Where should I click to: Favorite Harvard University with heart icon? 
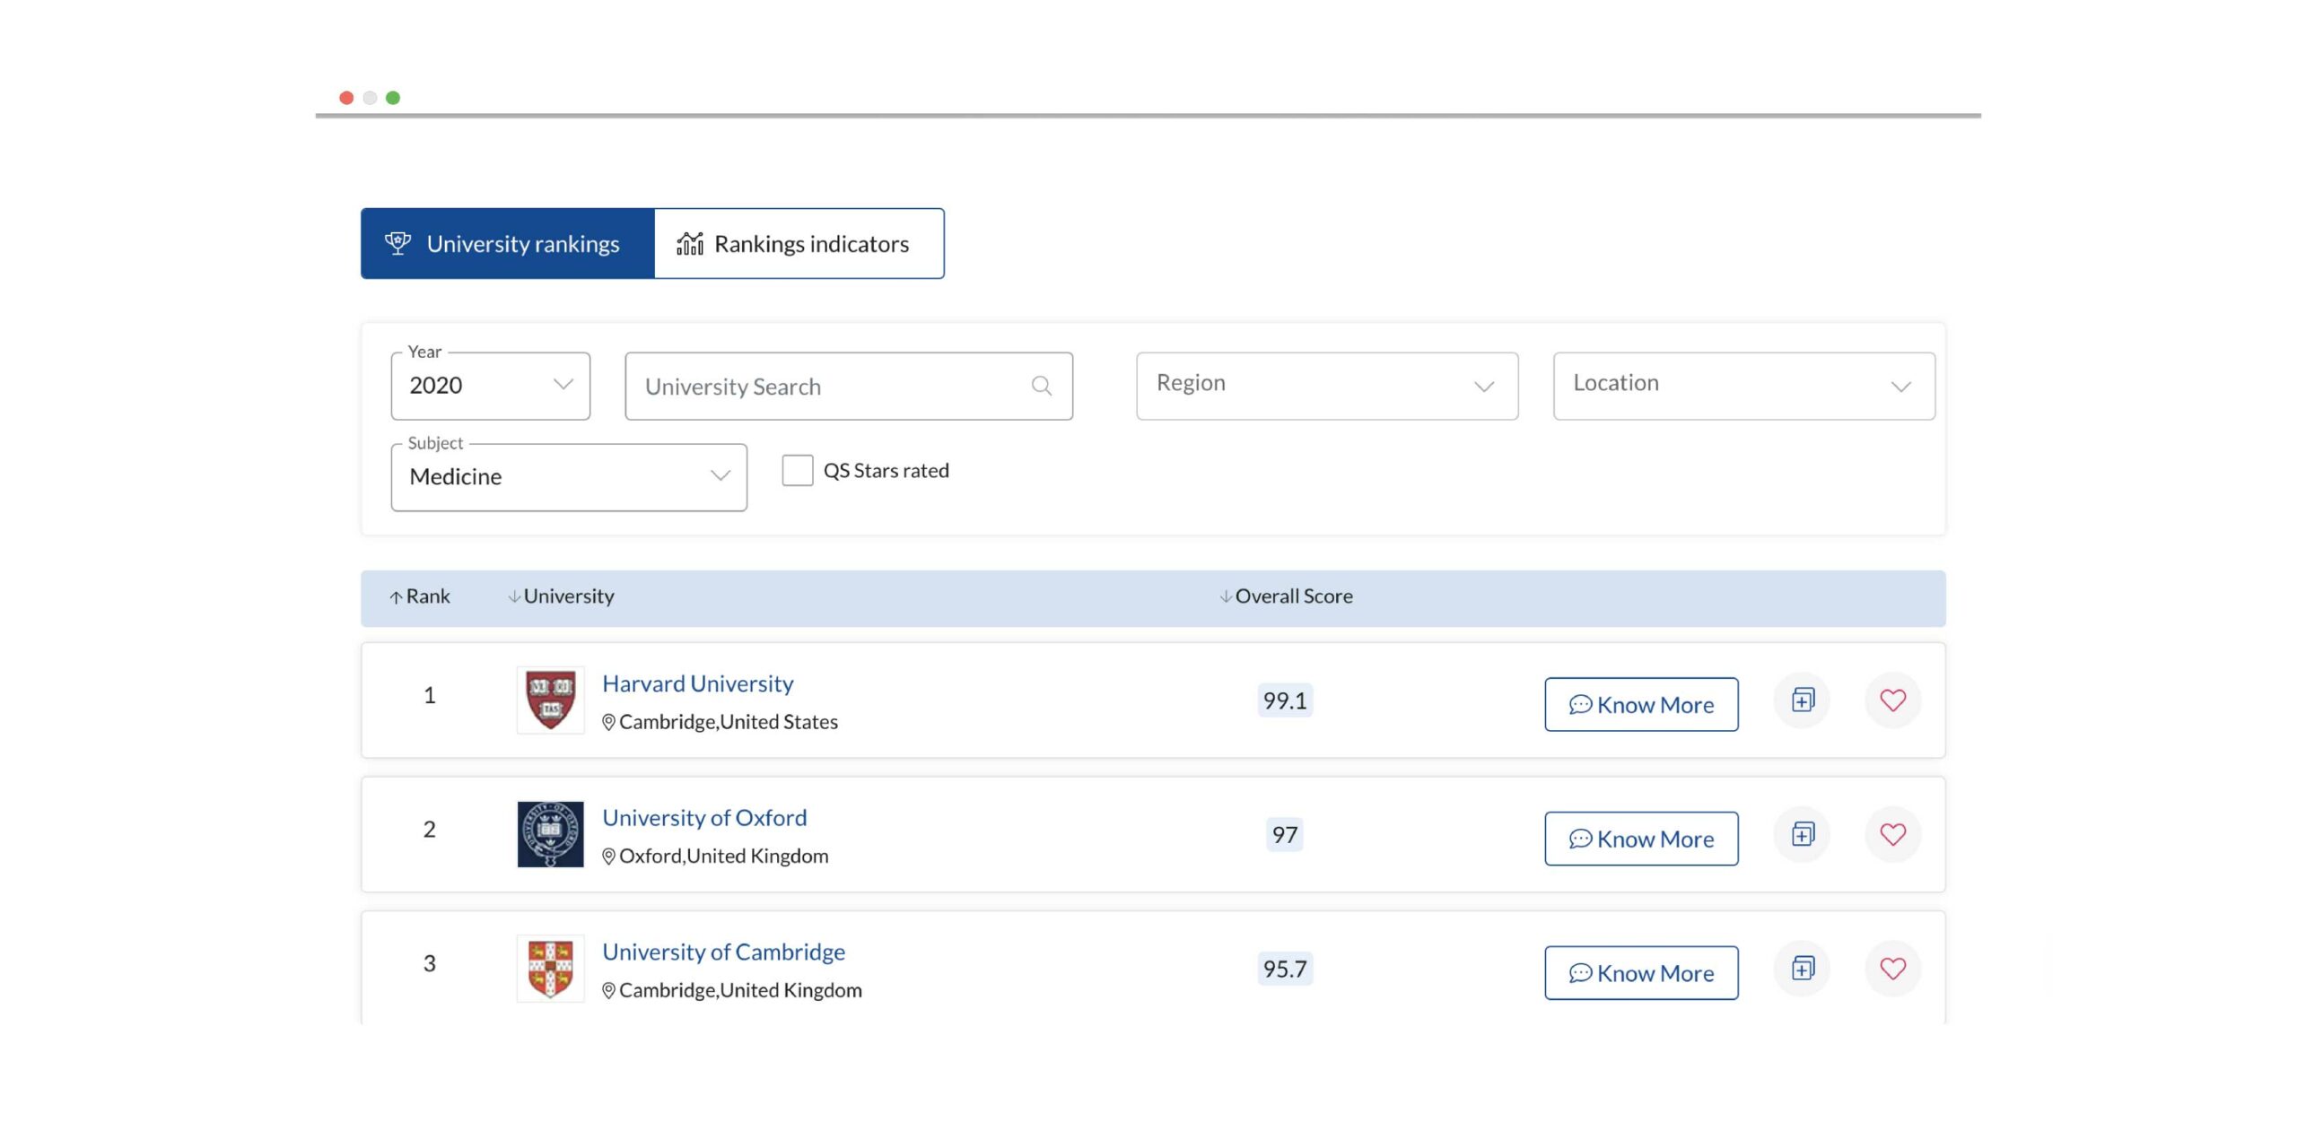tap(1893, 700)
